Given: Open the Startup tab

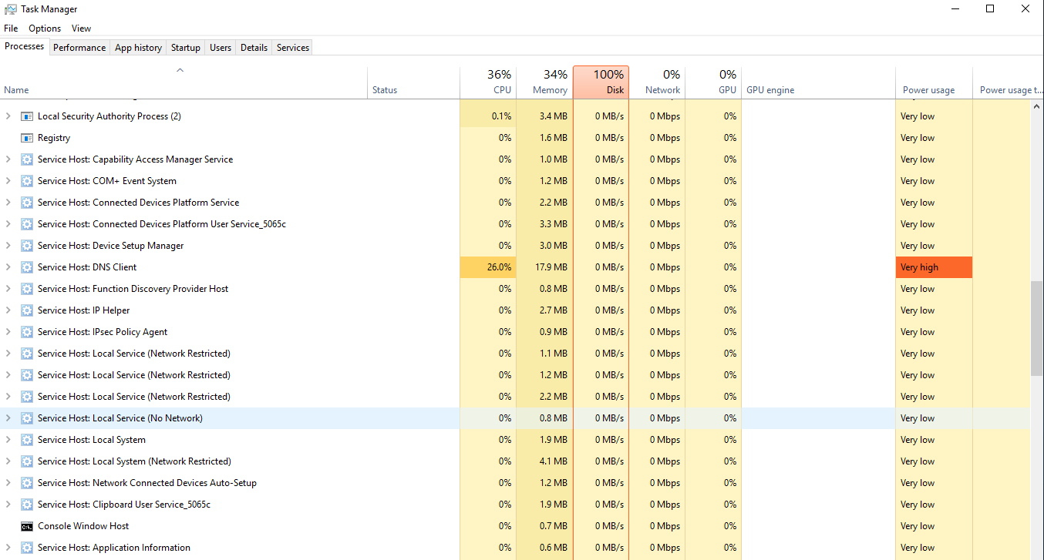Looking at the screenshot, I should 185,48.
